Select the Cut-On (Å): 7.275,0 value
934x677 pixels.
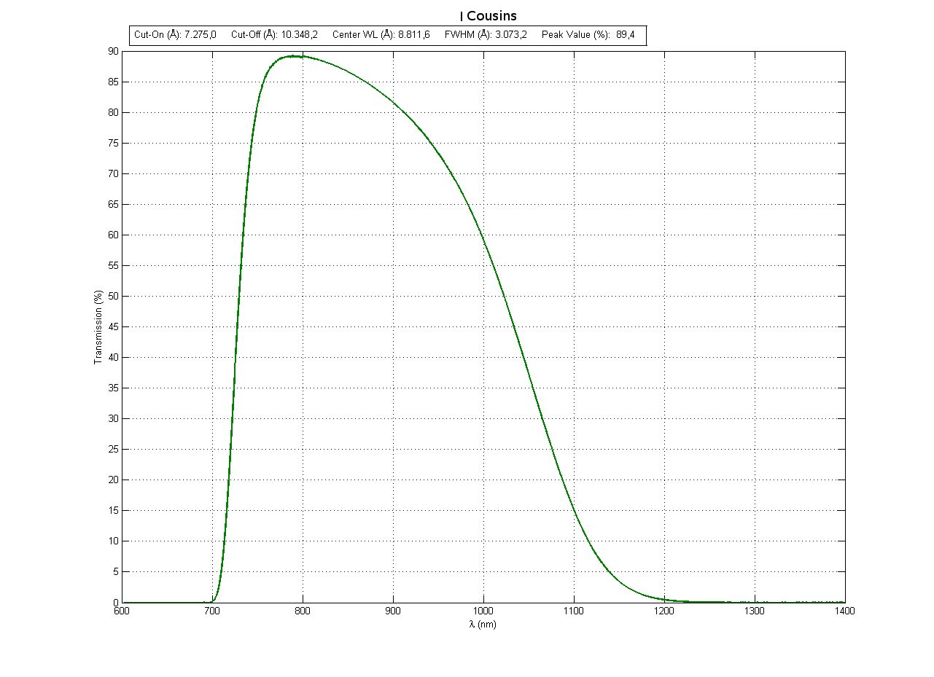click(x=175, y=34)
